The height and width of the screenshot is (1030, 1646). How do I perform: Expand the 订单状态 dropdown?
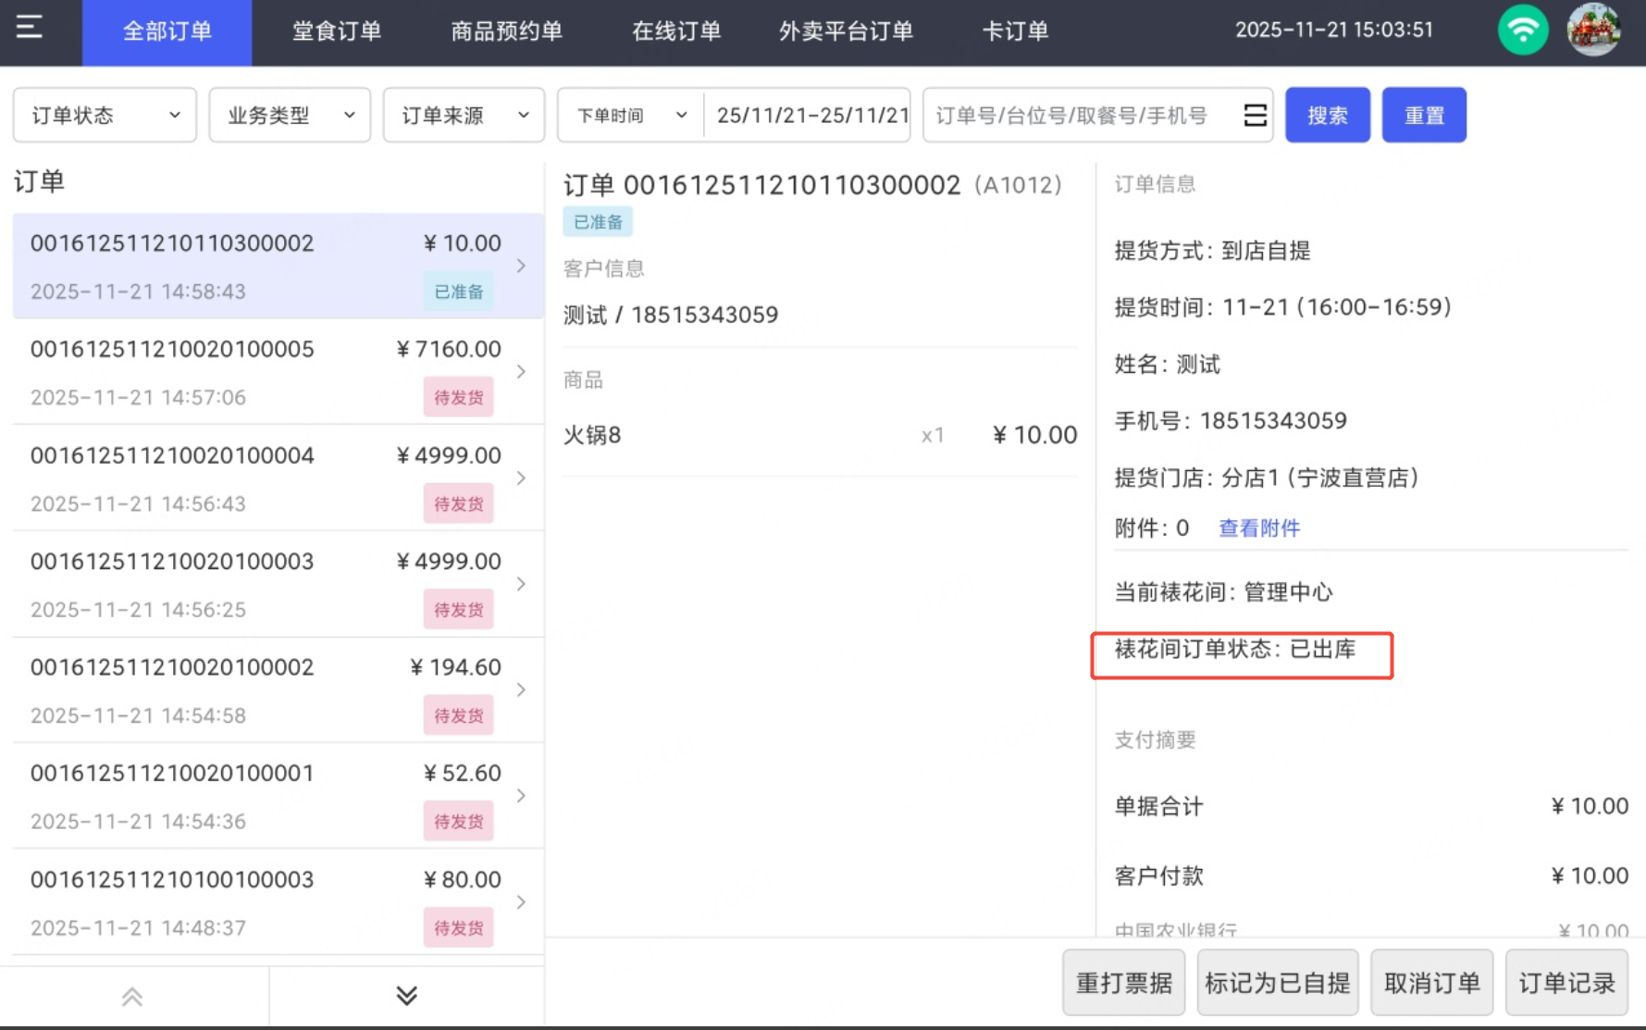pos(105,115)
